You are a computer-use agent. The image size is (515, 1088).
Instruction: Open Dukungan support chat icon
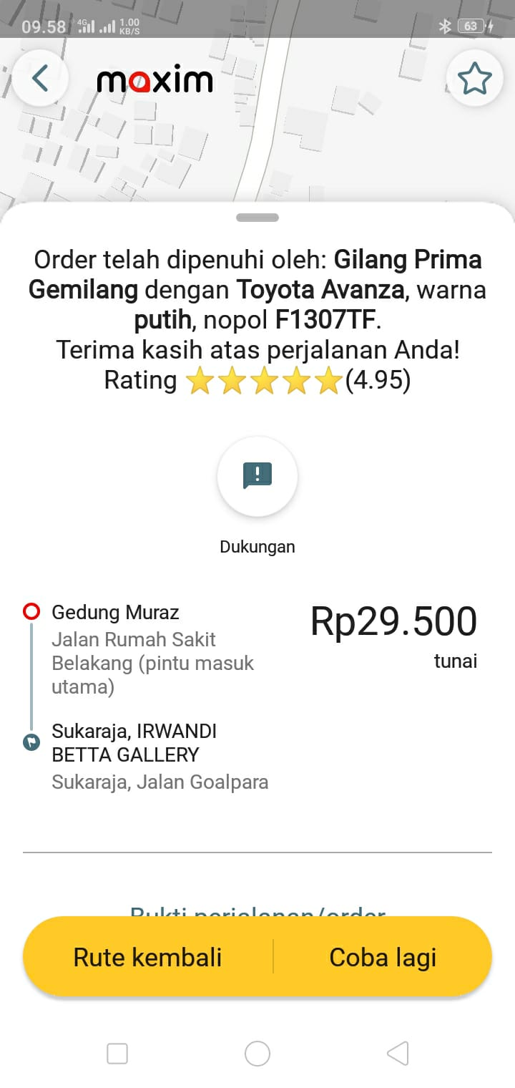click(x=257, y=476)
